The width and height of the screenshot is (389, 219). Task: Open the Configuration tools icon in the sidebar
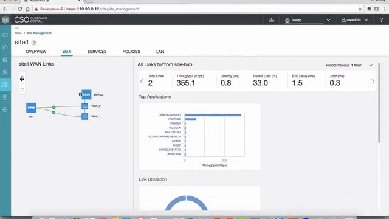[5, 72]
